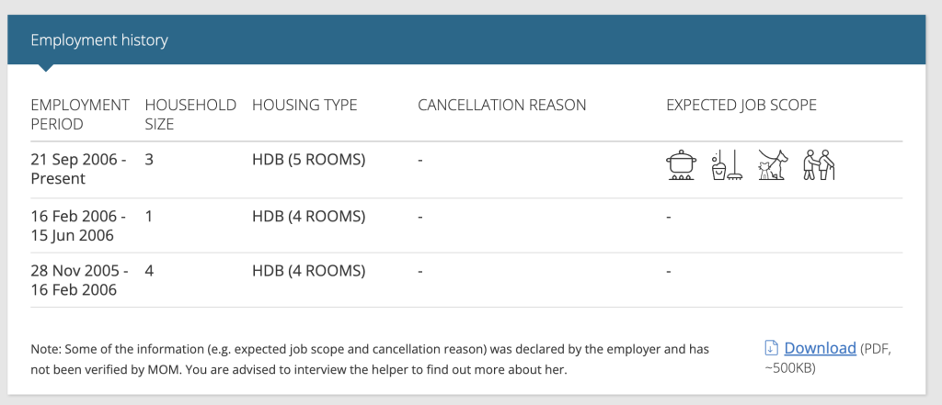Click household size 4 in third row
942x405 pixels.
click(150, 271)
